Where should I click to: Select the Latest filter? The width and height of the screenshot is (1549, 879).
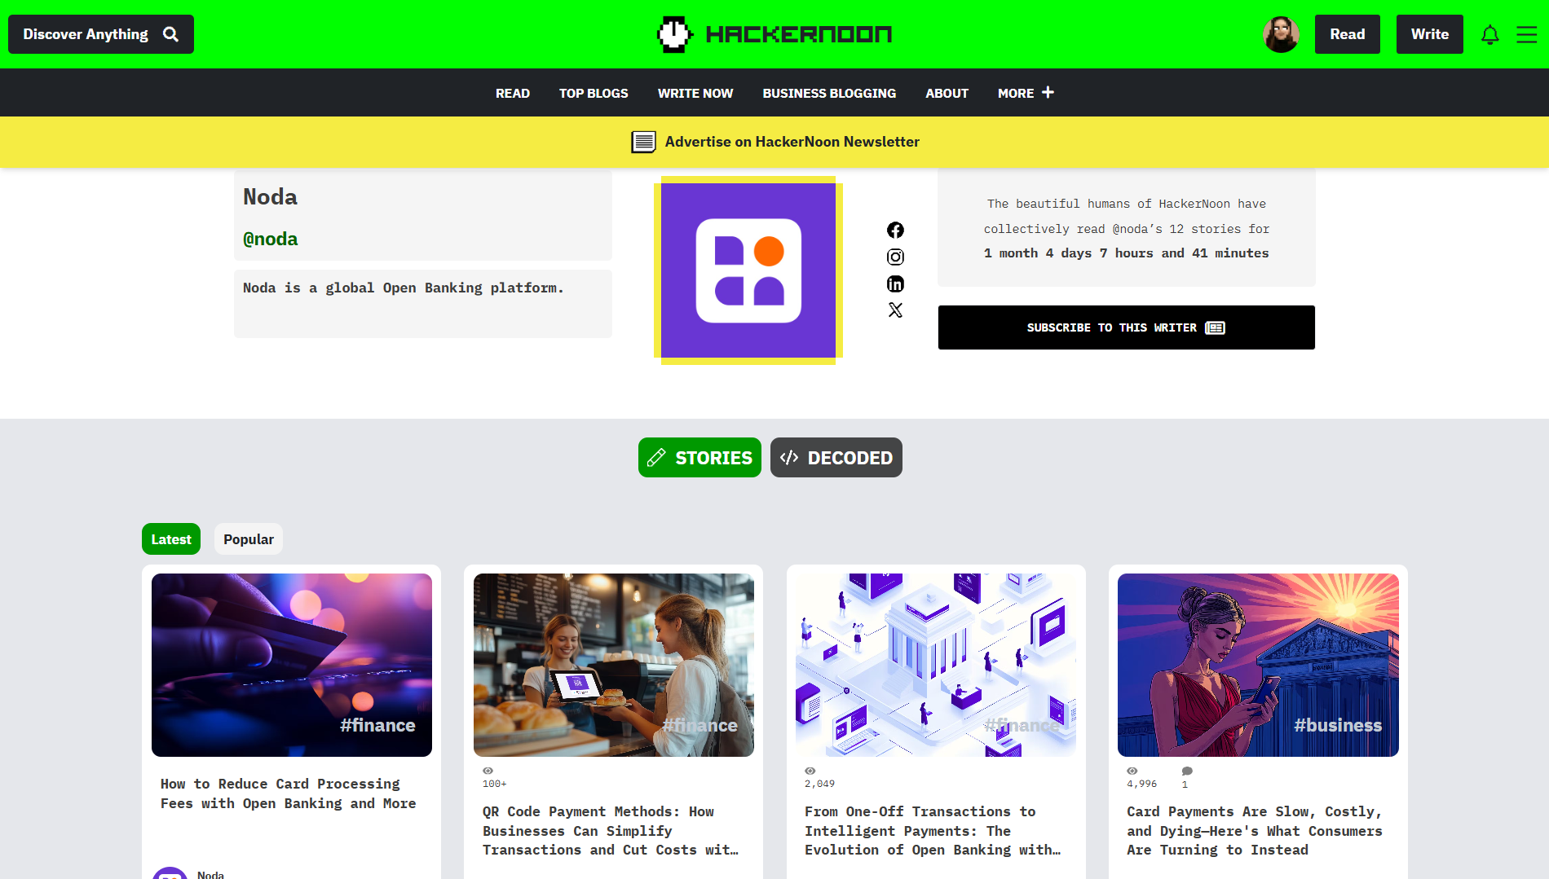[171, 539]
